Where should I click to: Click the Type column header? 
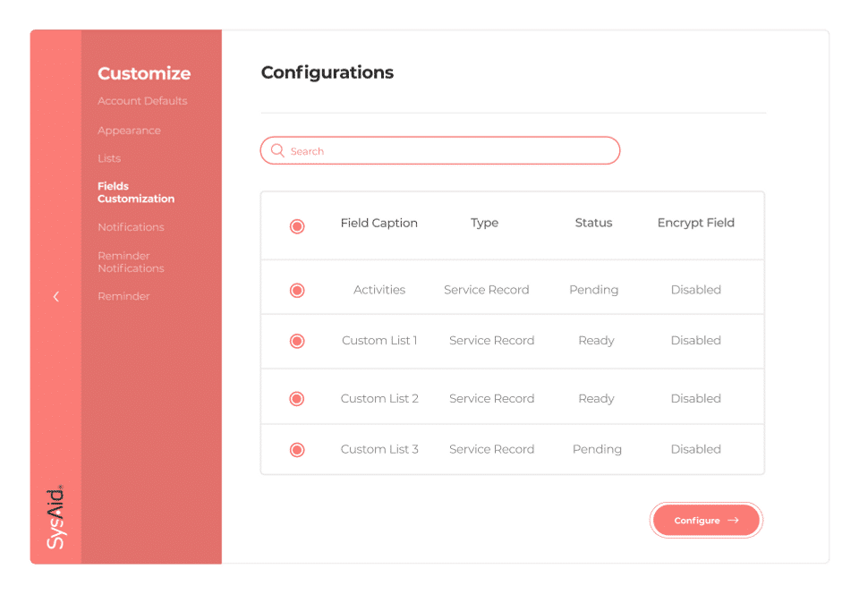[484, 223]
